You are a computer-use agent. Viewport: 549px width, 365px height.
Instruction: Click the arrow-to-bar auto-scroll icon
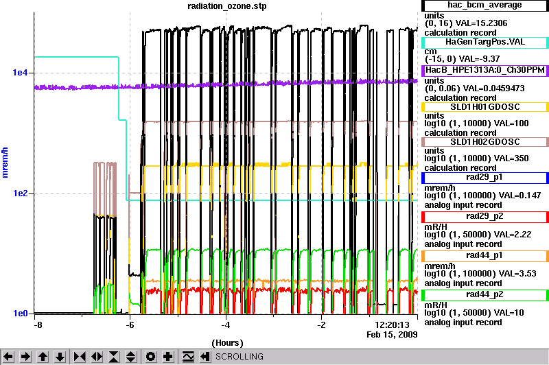pyautogui.click(x=205, y=357)
